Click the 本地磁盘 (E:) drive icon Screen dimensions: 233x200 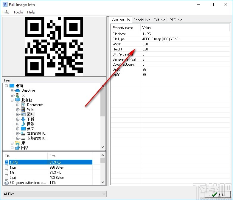(x=23, y=139)
